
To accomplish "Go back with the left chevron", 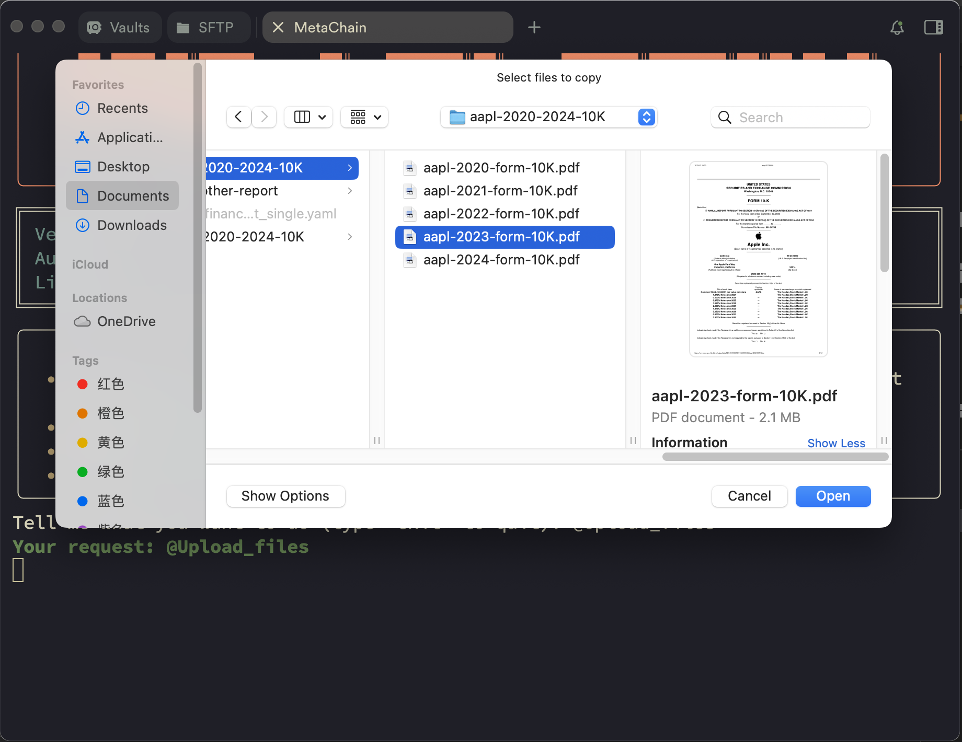I will 238,117.
